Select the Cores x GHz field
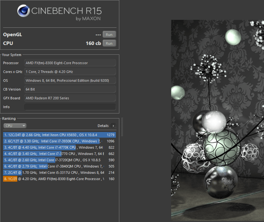264x222 pixels. 70,72
